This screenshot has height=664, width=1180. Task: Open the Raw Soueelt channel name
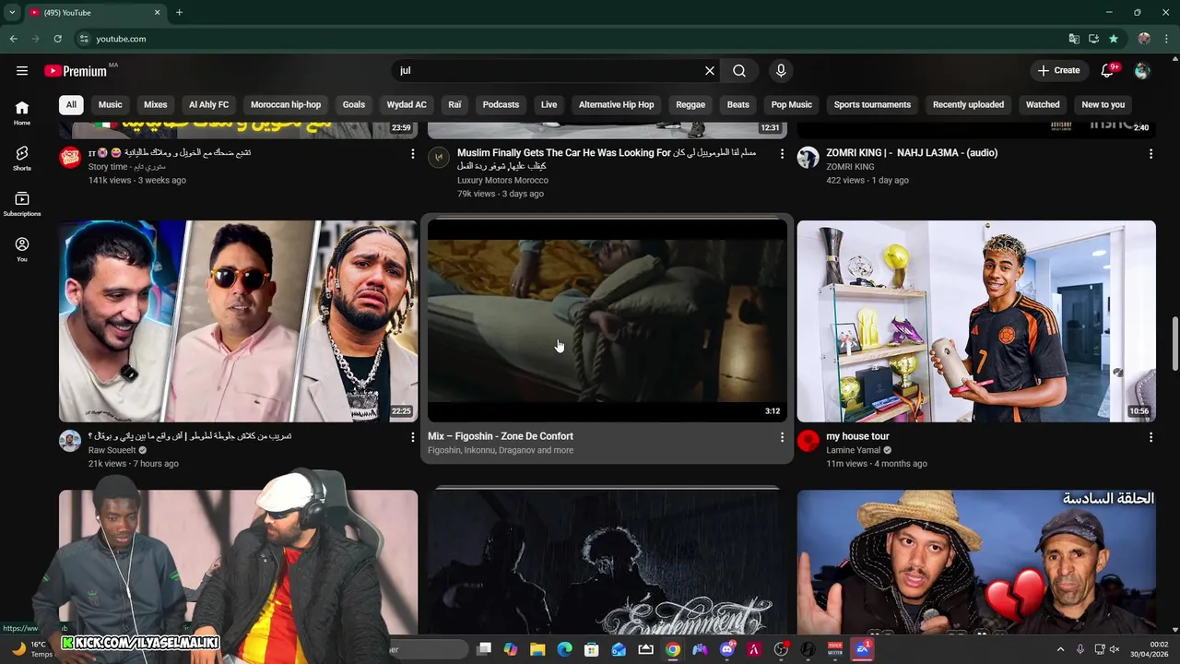[112, 450]
